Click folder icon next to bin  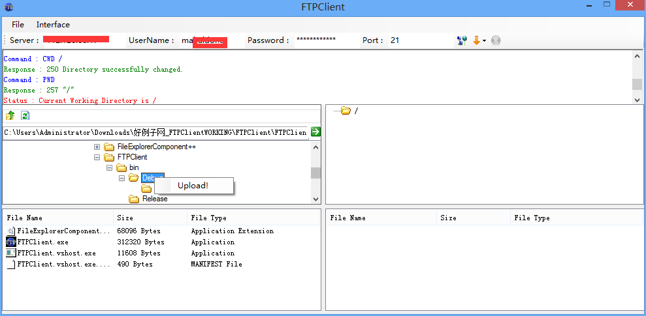tap(121, 167)
